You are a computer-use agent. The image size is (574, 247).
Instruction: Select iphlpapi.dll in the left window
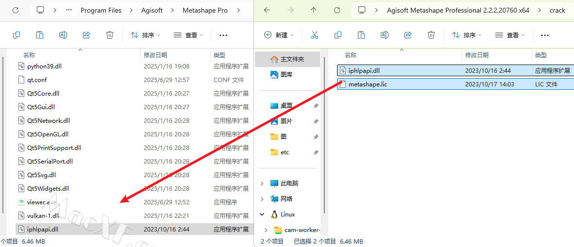(134, 230)
